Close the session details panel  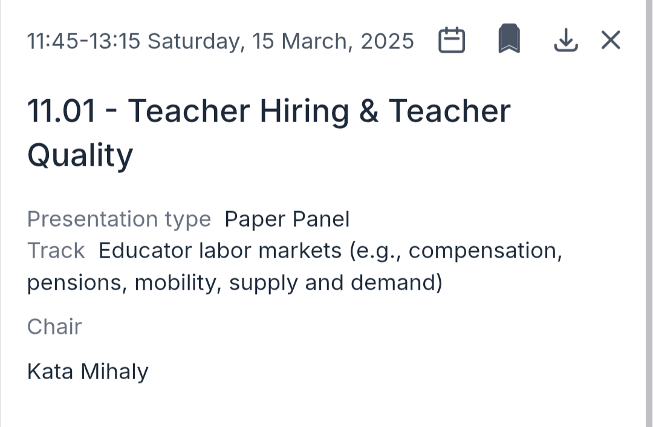[611, 41]
